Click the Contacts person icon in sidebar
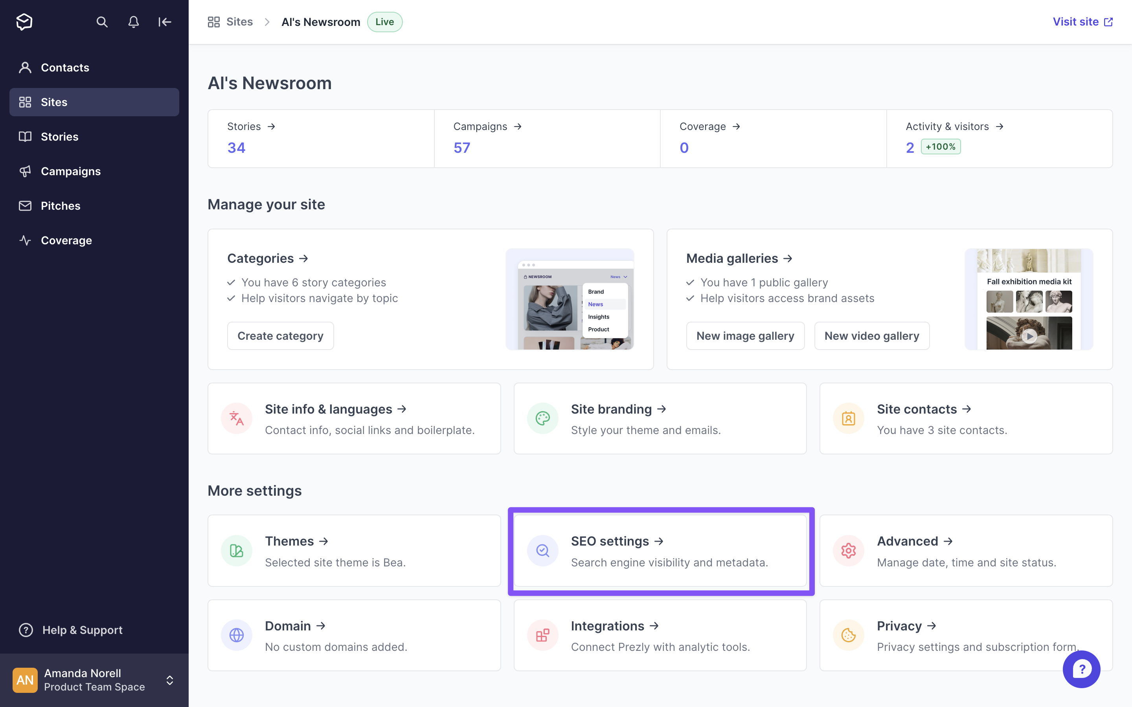This screenshot has height=707, width=1132. pos(25,67)
